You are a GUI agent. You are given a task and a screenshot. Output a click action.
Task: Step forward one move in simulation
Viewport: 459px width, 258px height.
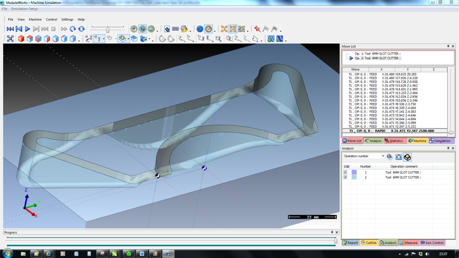click(x=36, y=28)
